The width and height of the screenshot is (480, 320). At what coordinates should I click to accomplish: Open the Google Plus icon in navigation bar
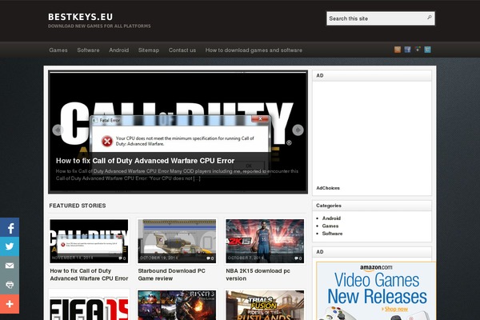click(418, 50)
